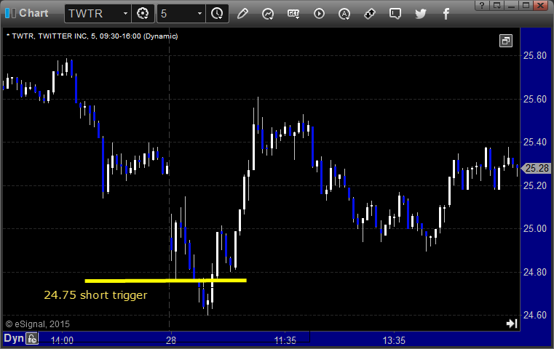
Task: Click the detach window icon in title bar
Action: pos(497,5)
